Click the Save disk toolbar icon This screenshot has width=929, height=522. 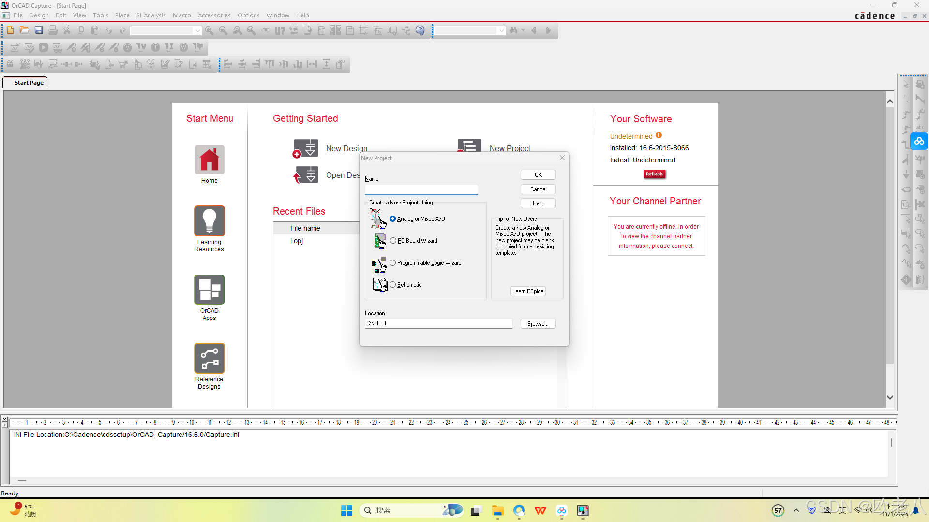(39, 30)
